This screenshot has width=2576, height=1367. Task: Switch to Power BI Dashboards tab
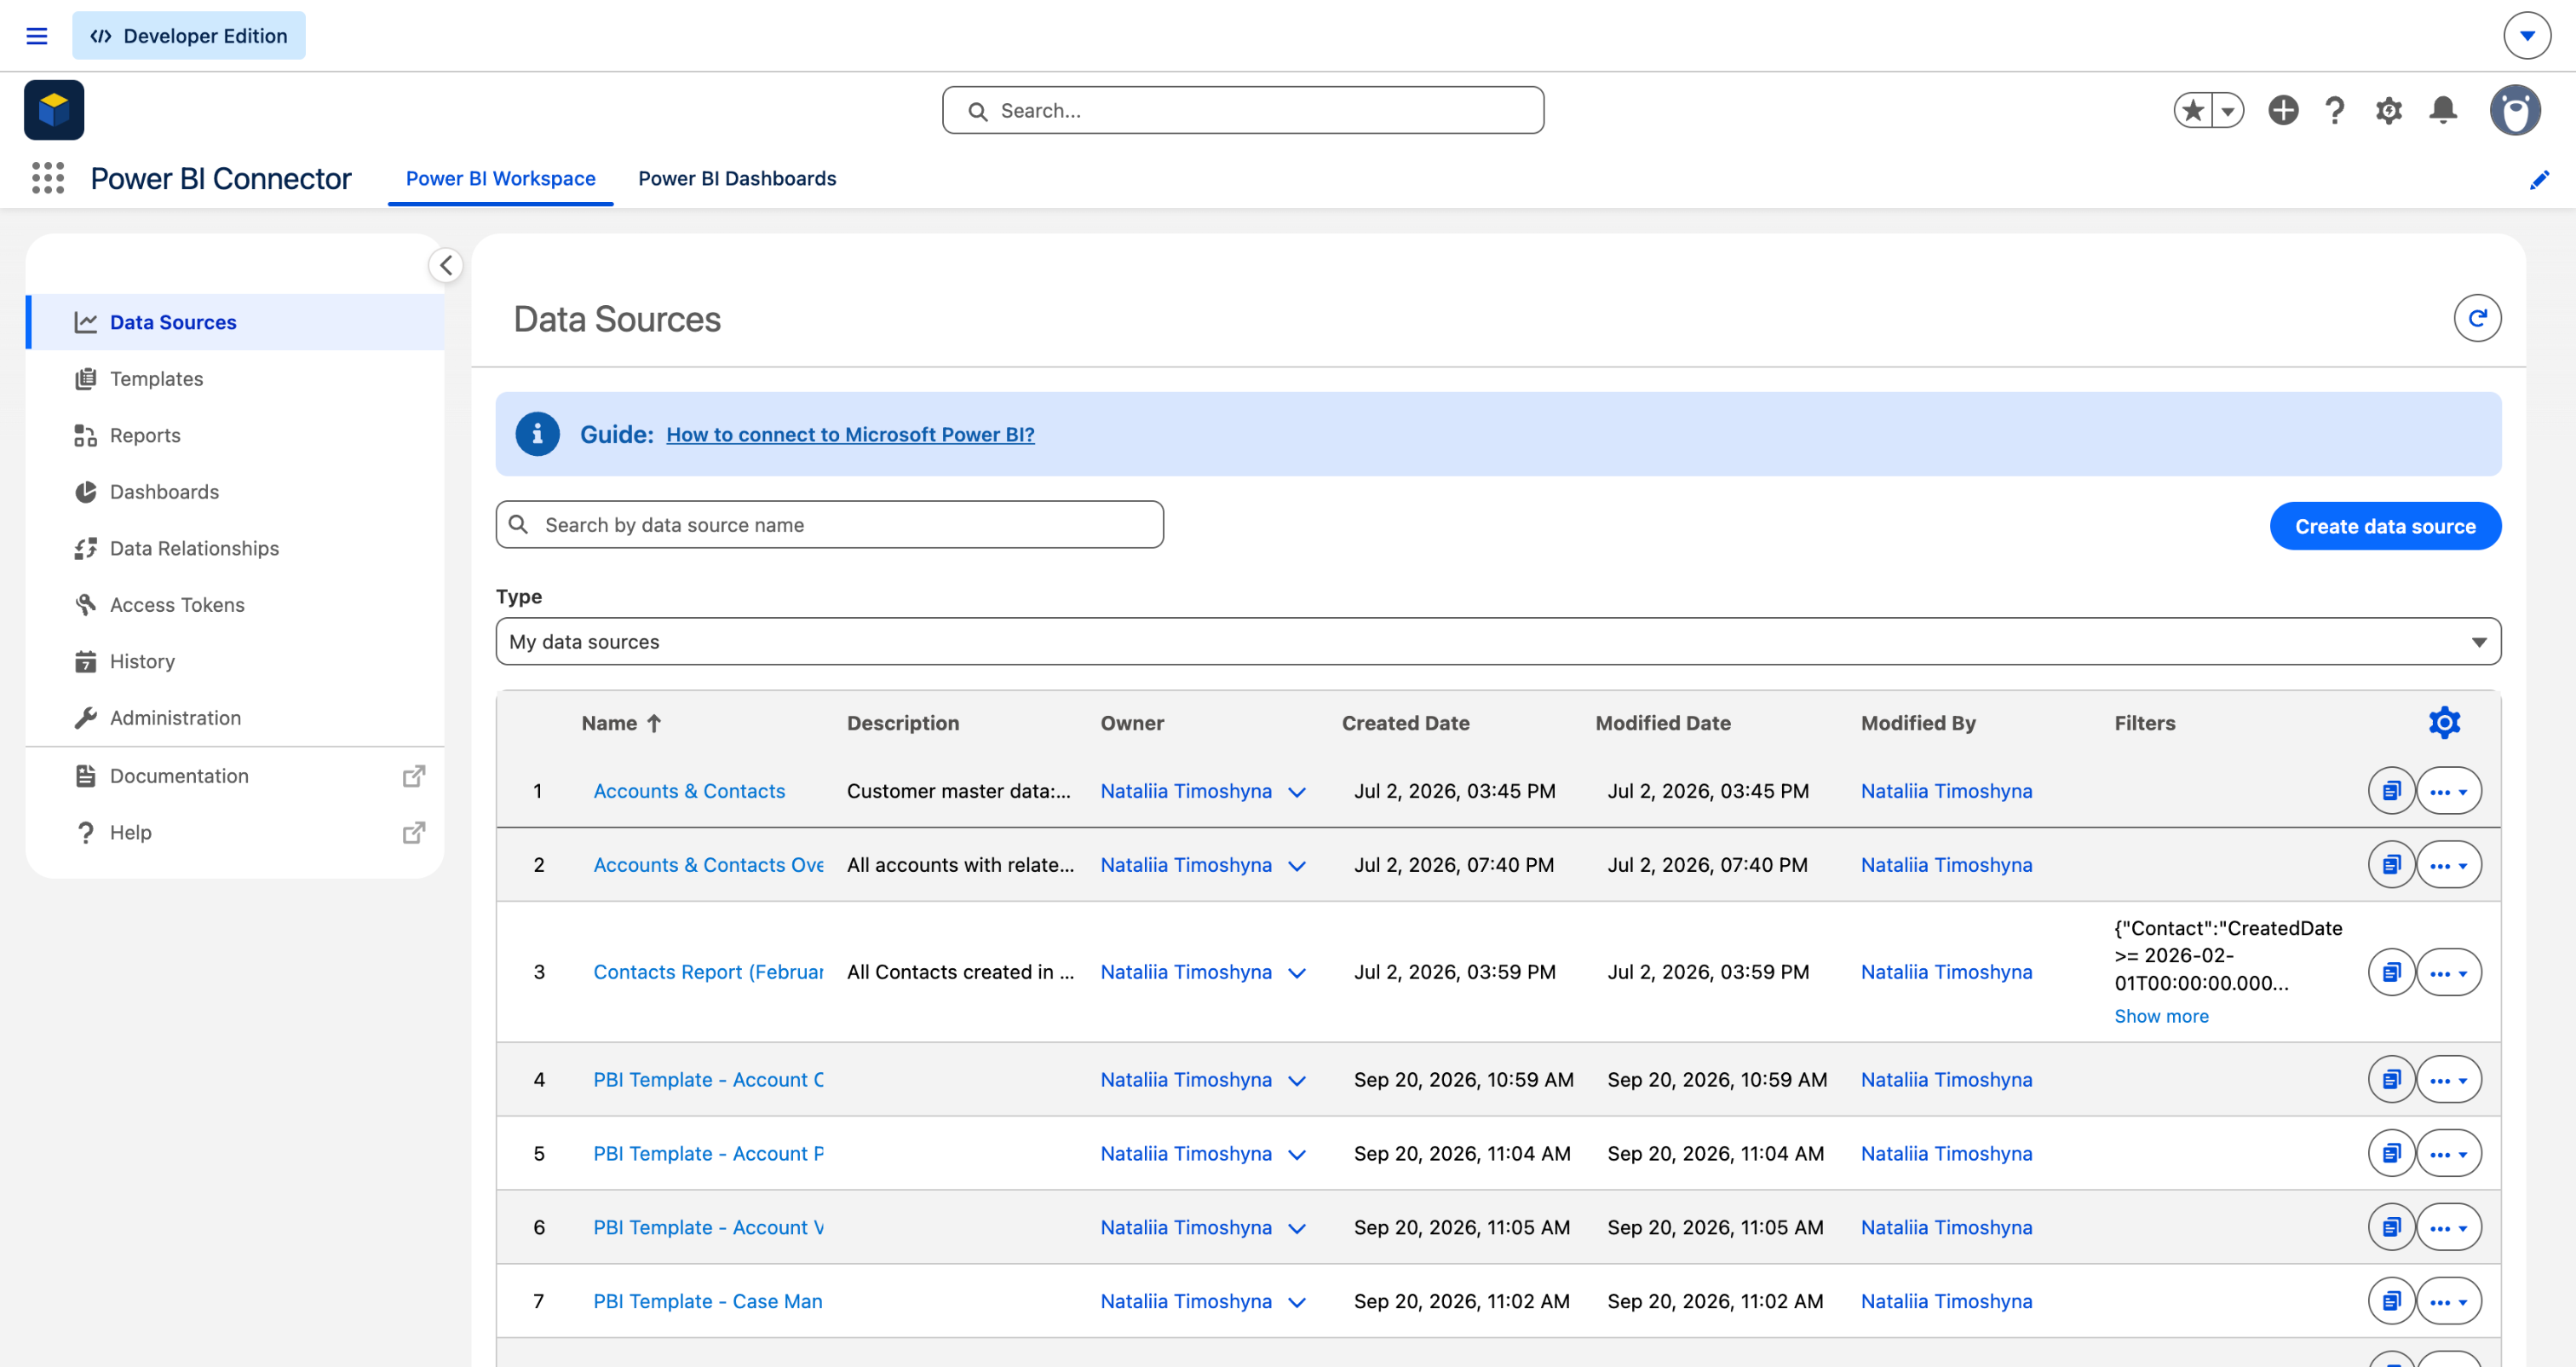(x=737, y=178)
